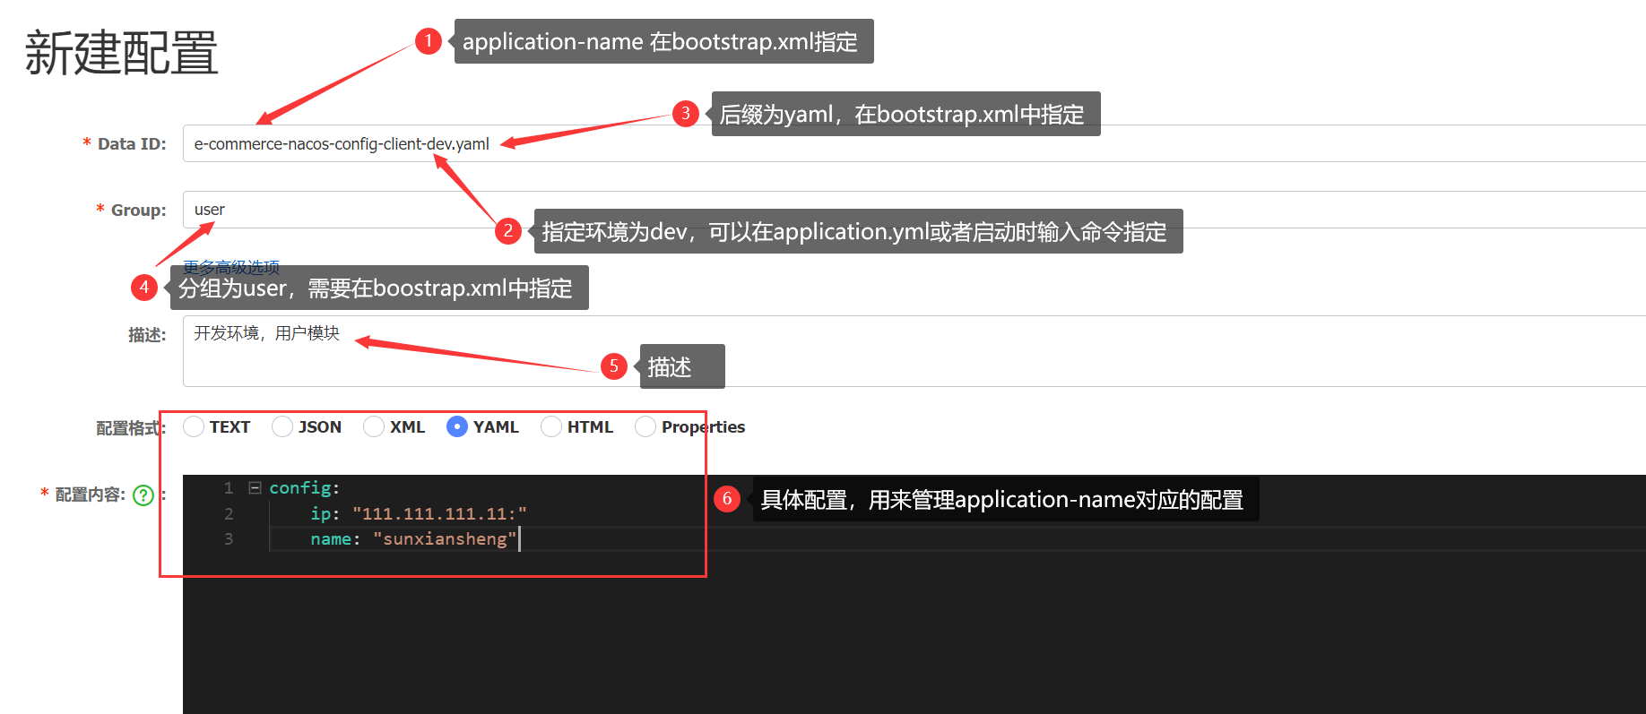Click line number 3 in editor gutter
The height and width of the screenshot is (714, 1646).
pyautogui.click(x=229, y=538)
